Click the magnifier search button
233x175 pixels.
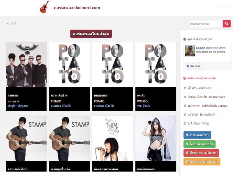(x=227, y=24)
